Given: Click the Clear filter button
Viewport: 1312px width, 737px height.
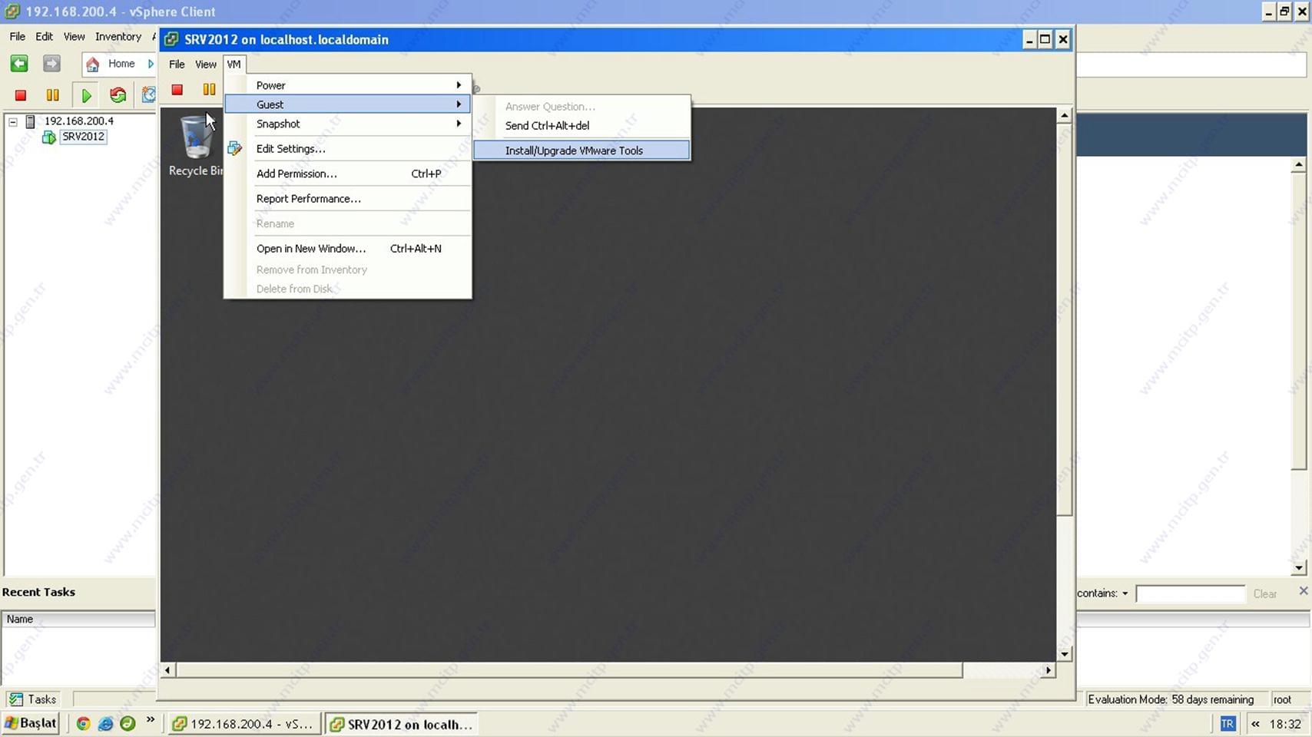Looking at the screenshot, I should [1264, 593].
